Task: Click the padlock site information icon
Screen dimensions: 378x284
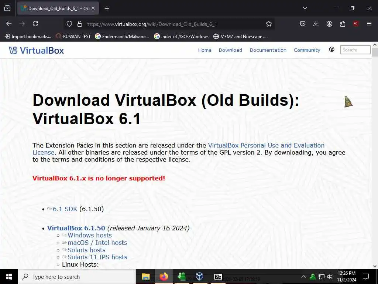Action: click(x=80, y=24)
